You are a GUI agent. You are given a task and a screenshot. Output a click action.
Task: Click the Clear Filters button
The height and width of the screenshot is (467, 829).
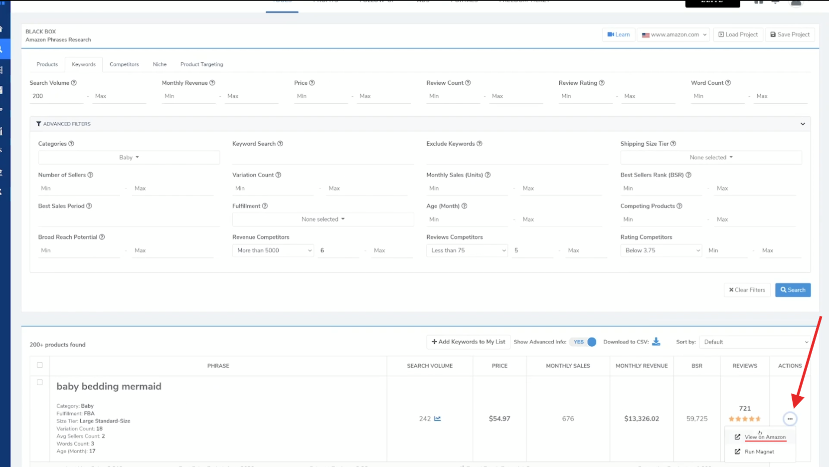(x=747, y=290)
